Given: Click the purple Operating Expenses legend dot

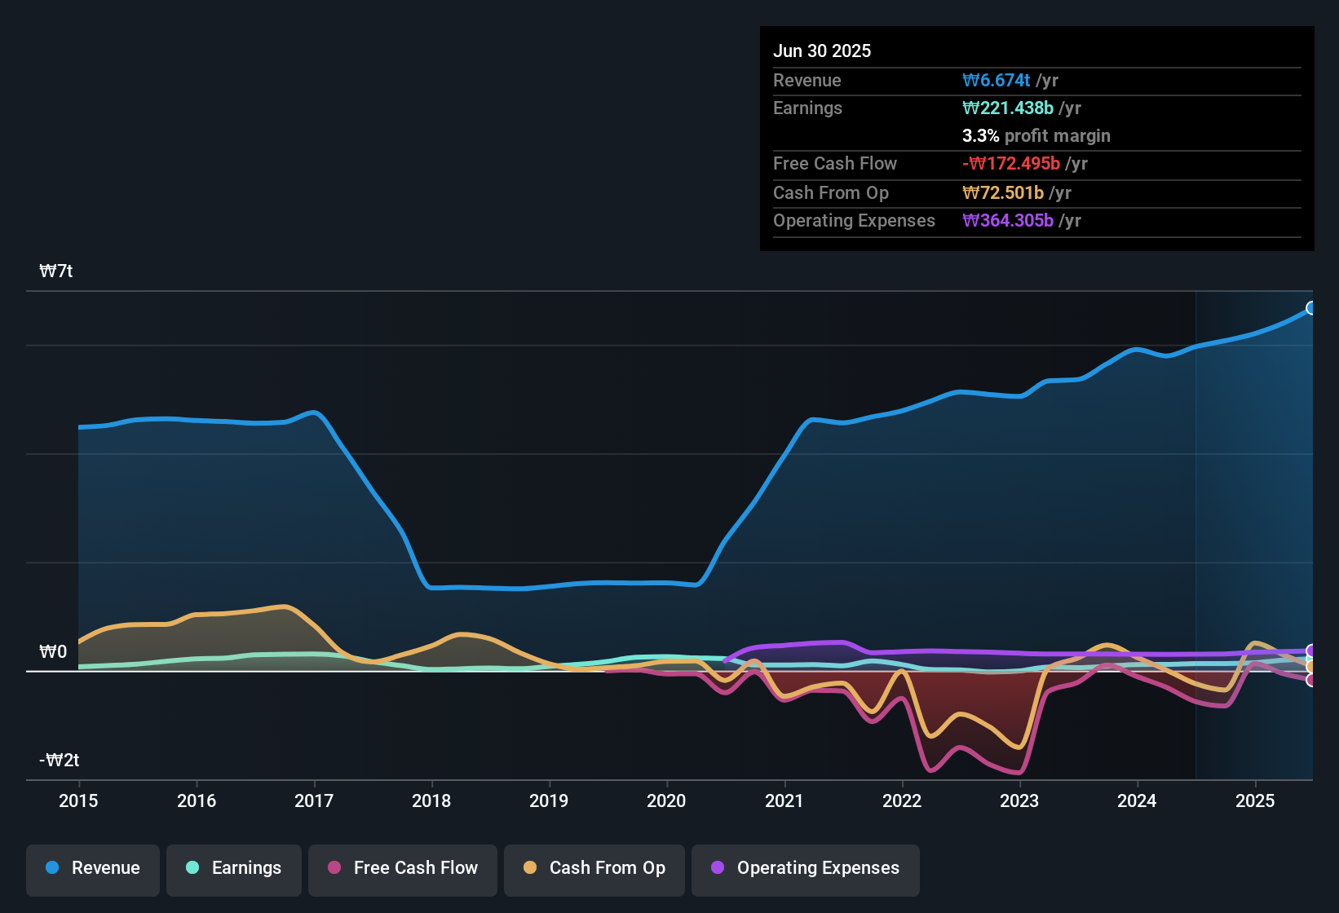Looking at the screenshot, I should point(718,868).
